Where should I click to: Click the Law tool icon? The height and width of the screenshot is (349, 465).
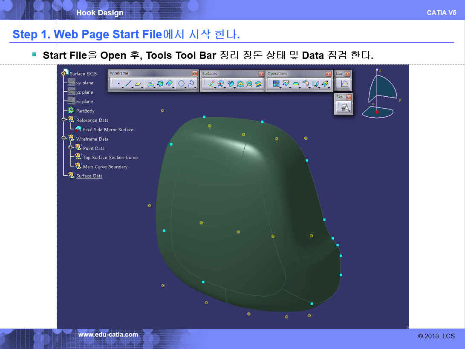click(x=344, y=84)
